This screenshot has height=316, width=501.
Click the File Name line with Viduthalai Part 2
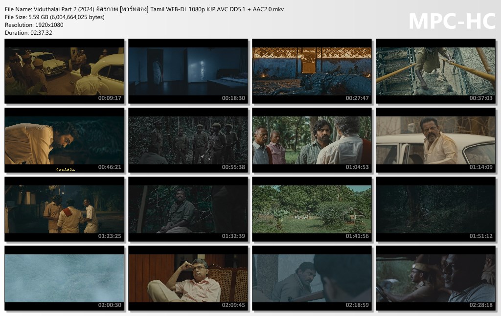[x=144, y=9]
